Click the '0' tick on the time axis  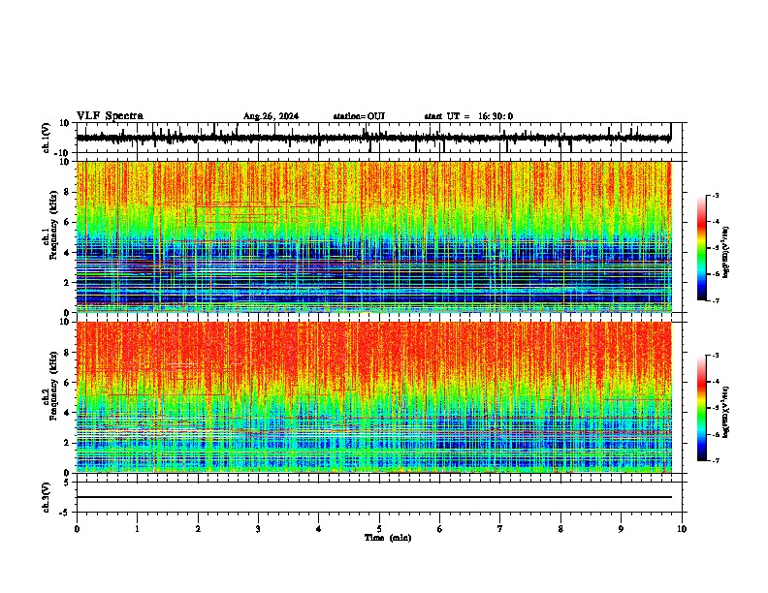coord(77,529)
